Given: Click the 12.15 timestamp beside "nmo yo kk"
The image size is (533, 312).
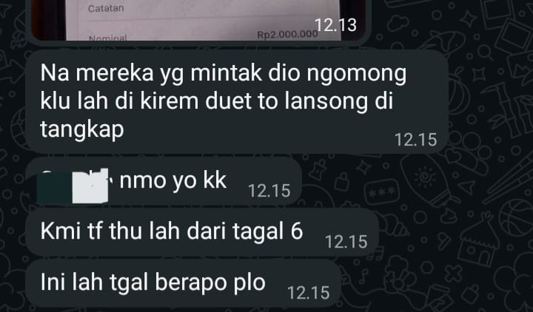Looking at the screenshot, I should pyautogui.click(x=269, y=191).
